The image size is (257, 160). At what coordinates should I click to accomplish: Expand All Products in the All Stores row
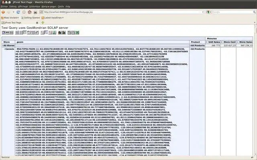[x=190, y=45]
